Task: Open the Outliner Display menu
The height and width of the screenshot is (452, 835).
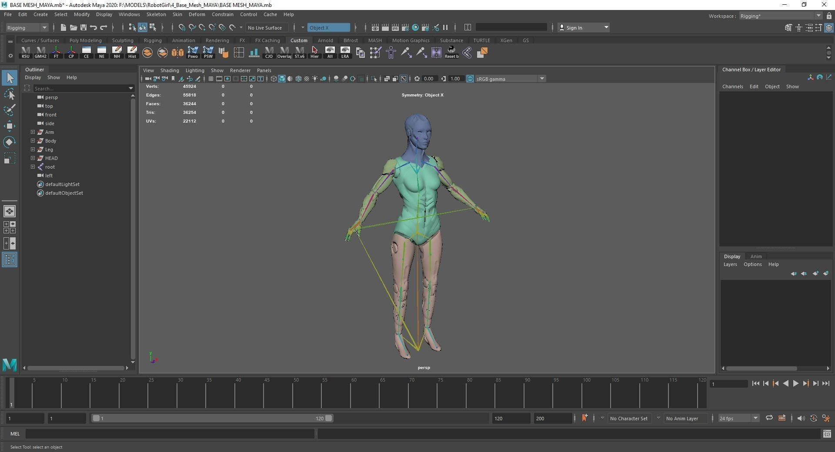Action: [x=33, y=77]
